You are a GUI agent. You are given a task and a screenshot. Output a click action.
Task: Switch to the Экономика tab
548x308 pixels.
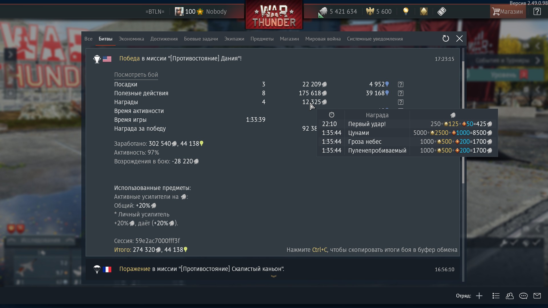(131, 39)
